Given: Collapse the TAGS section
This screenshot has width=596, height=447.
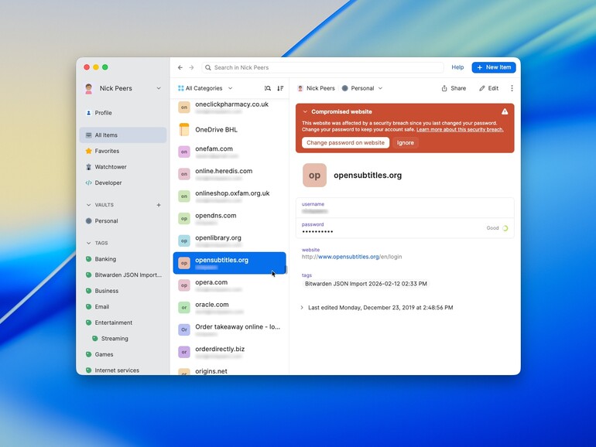Looking at the screenshot, I should point(88,243).
